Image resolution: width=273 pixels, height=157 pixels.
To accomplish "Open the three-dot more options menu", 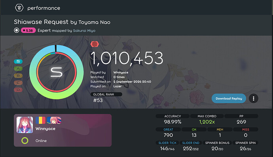I will click(x=254, y=98).
